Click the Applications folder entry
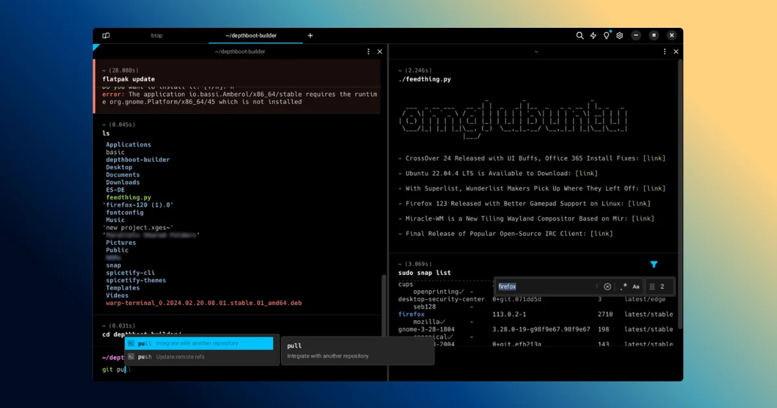The width and height of the screenshot is (777, 408). [x=128, y=145]
